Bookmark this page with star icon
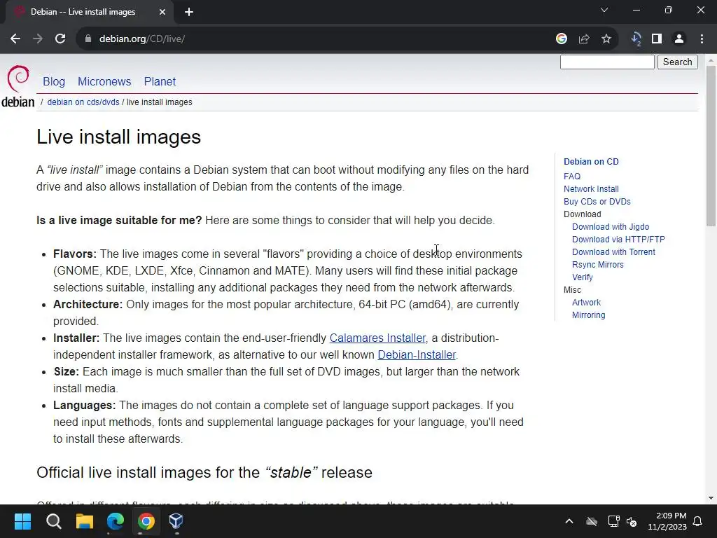The image size is (717, 538). [606, 39]
